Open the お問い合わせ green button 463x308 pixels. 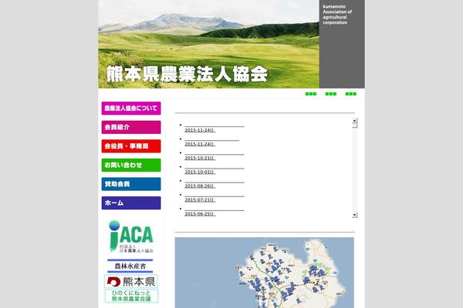coord(131,165)
